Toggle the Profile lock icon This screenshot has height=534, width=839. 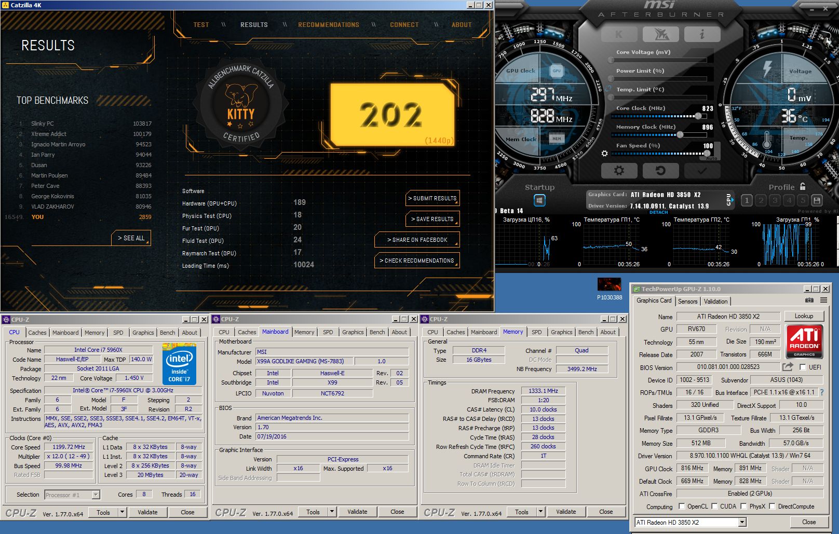(803, 186)
